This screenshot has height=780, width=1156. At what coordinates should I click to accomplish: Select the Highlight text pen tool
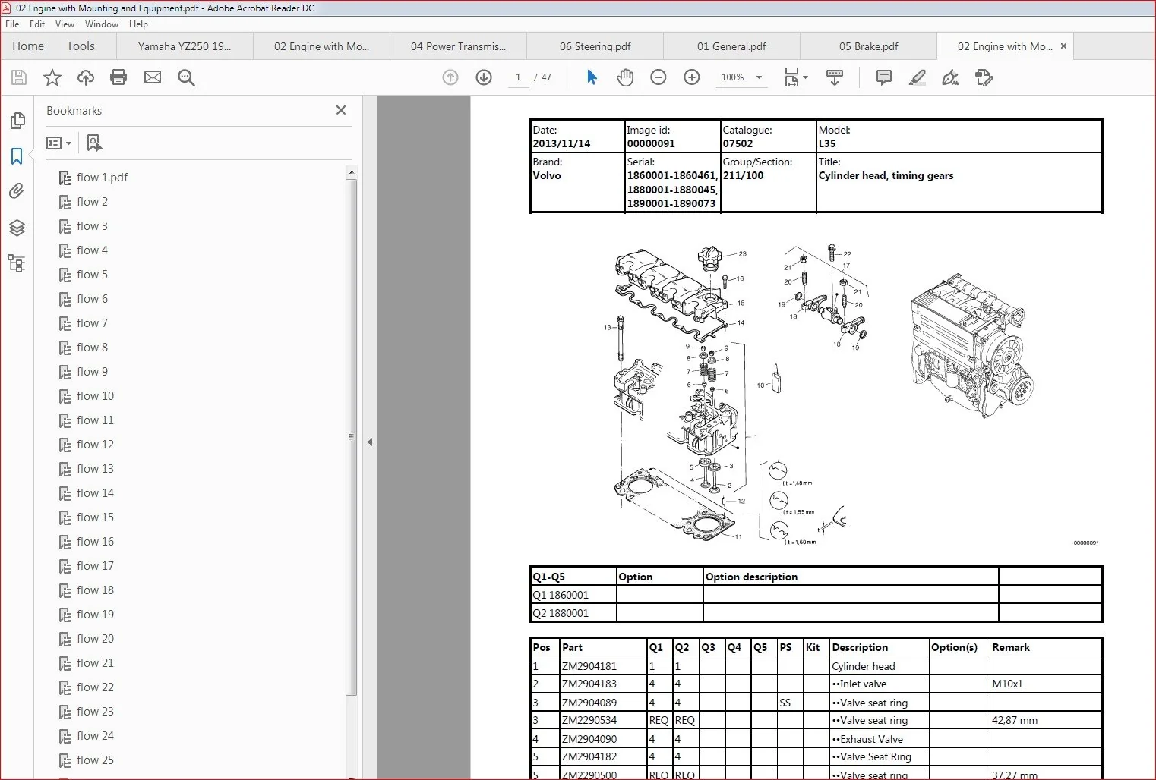(917, 77)
